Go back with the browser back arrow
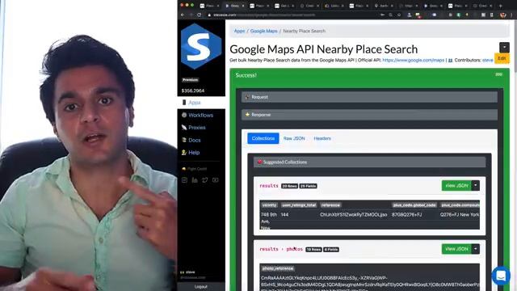 point(183,15)
